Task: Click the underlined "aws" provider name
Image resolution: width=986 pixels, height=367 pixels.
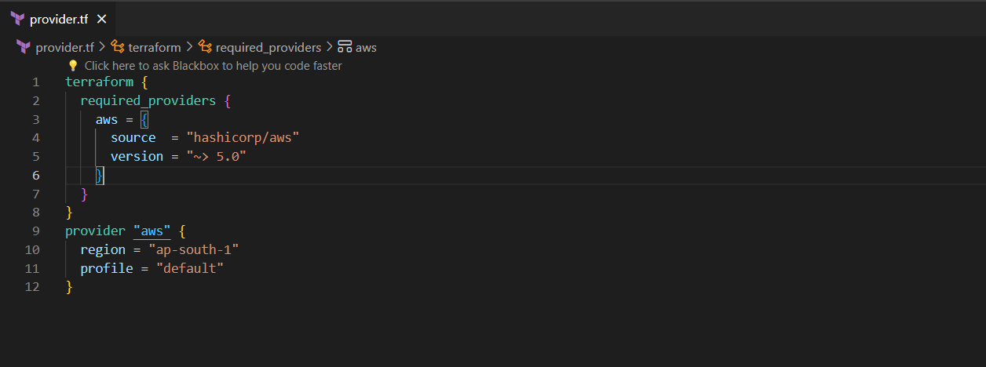Action: 152,231
